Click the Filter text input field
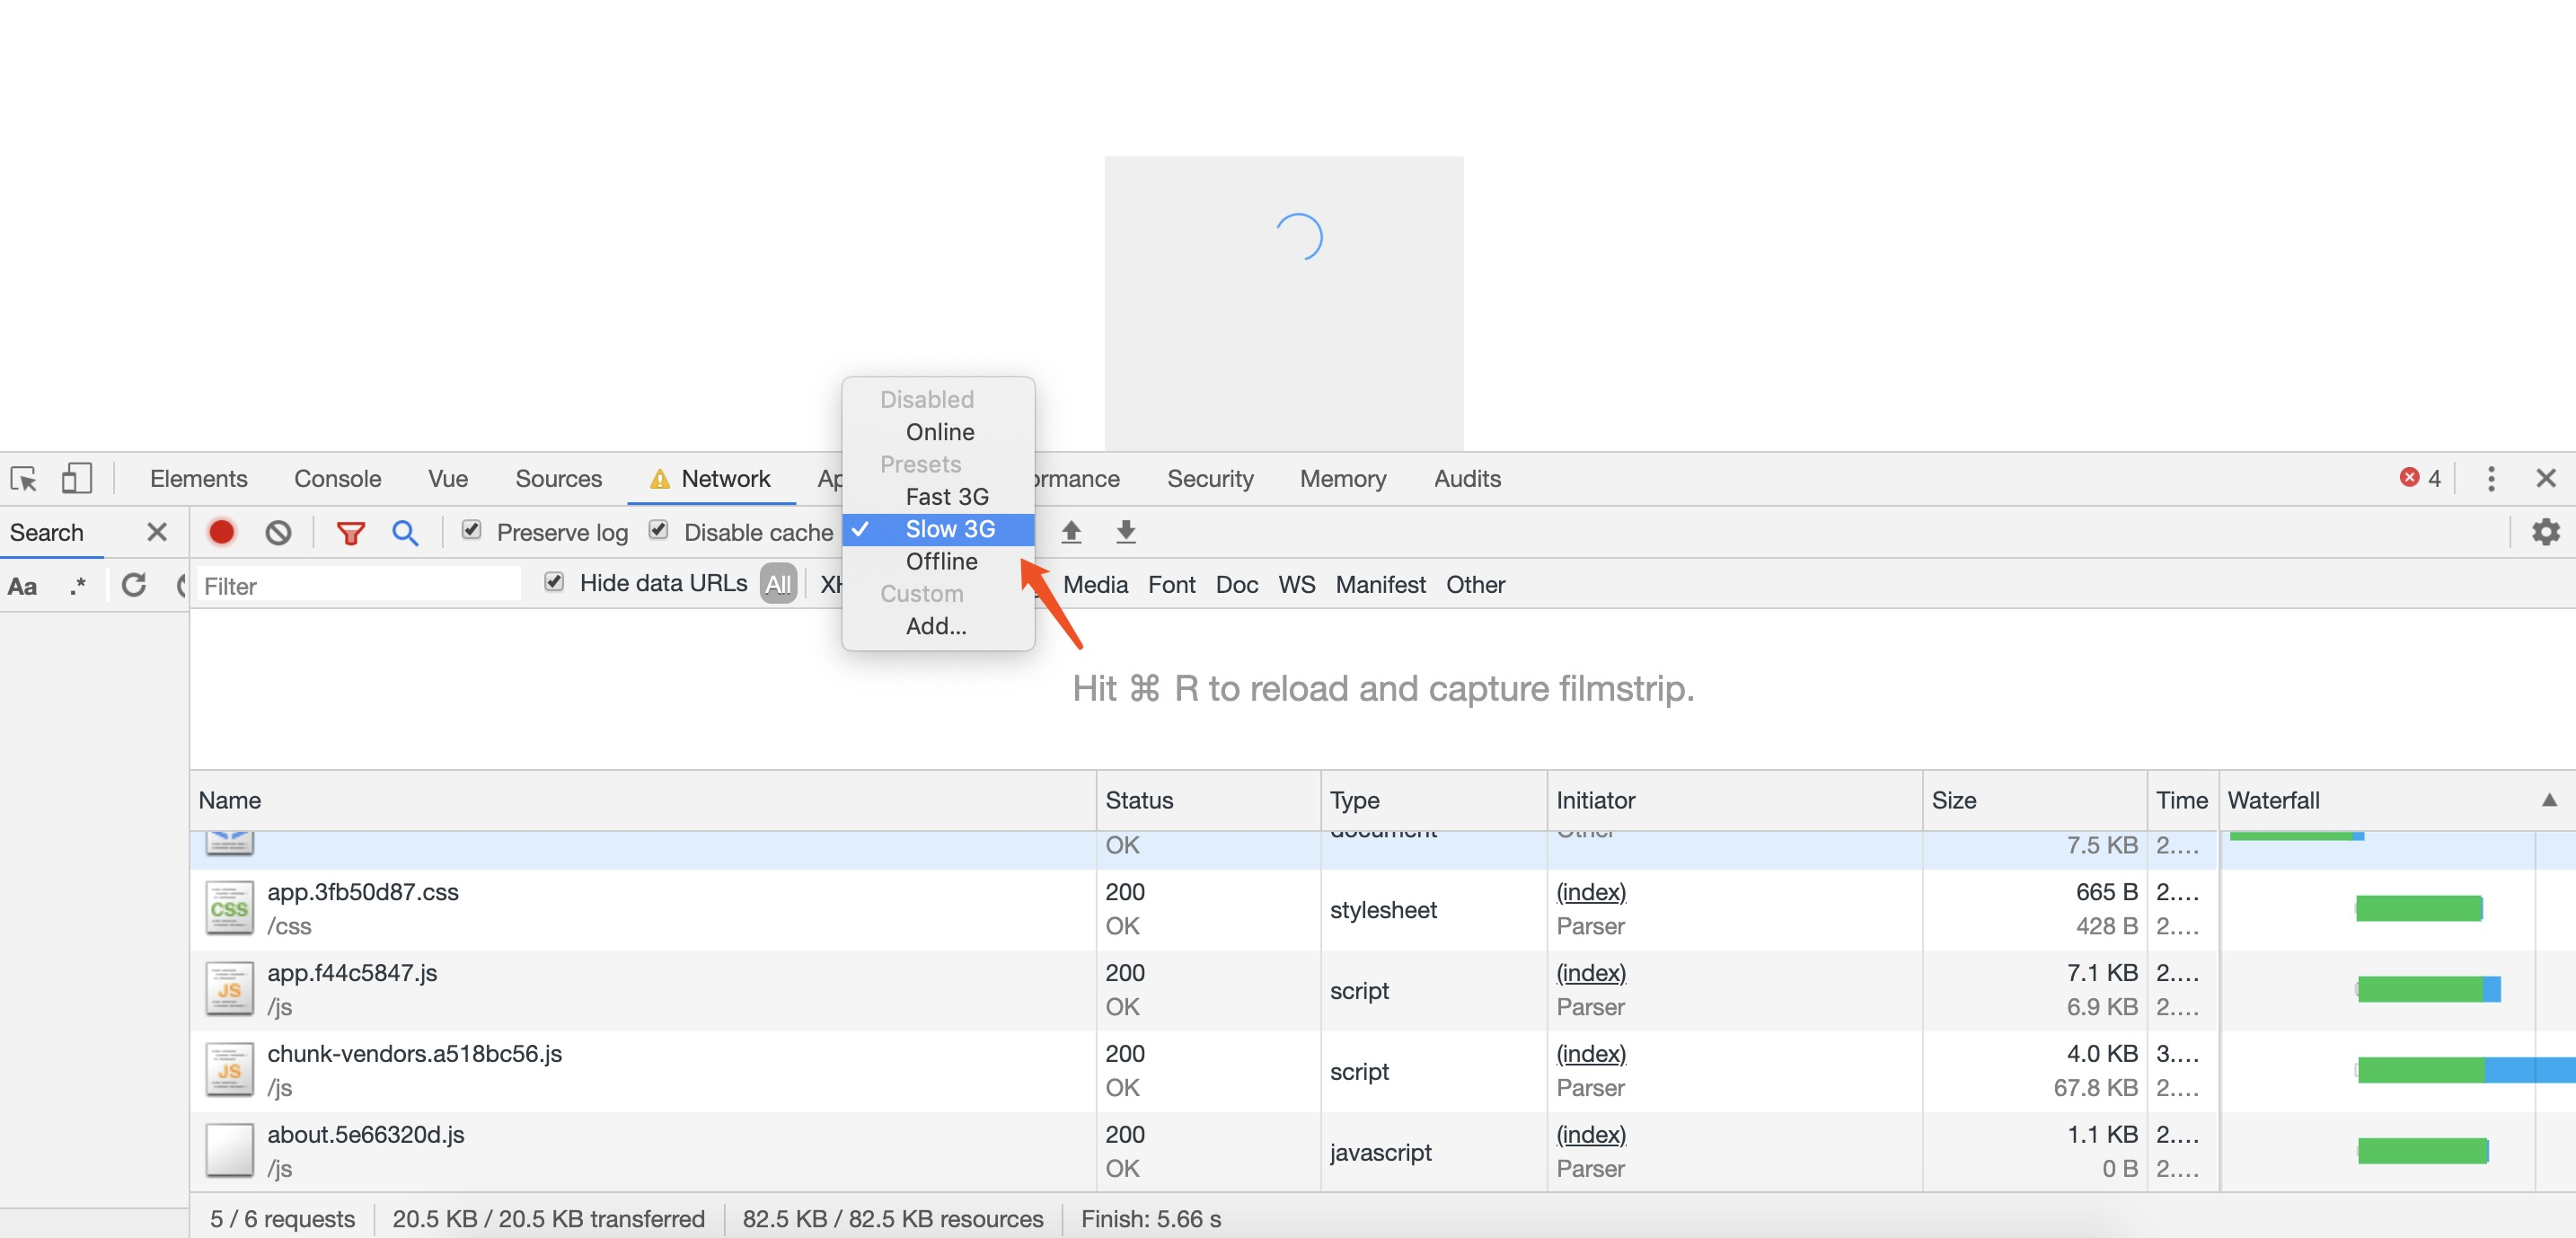Image resolution: width=2576 pixels, height=1238 pixels. pyautogui.click(x=358, y=585)
